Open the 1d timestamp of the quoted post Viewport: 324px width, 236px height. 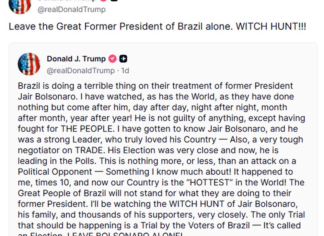pos(125,71)
